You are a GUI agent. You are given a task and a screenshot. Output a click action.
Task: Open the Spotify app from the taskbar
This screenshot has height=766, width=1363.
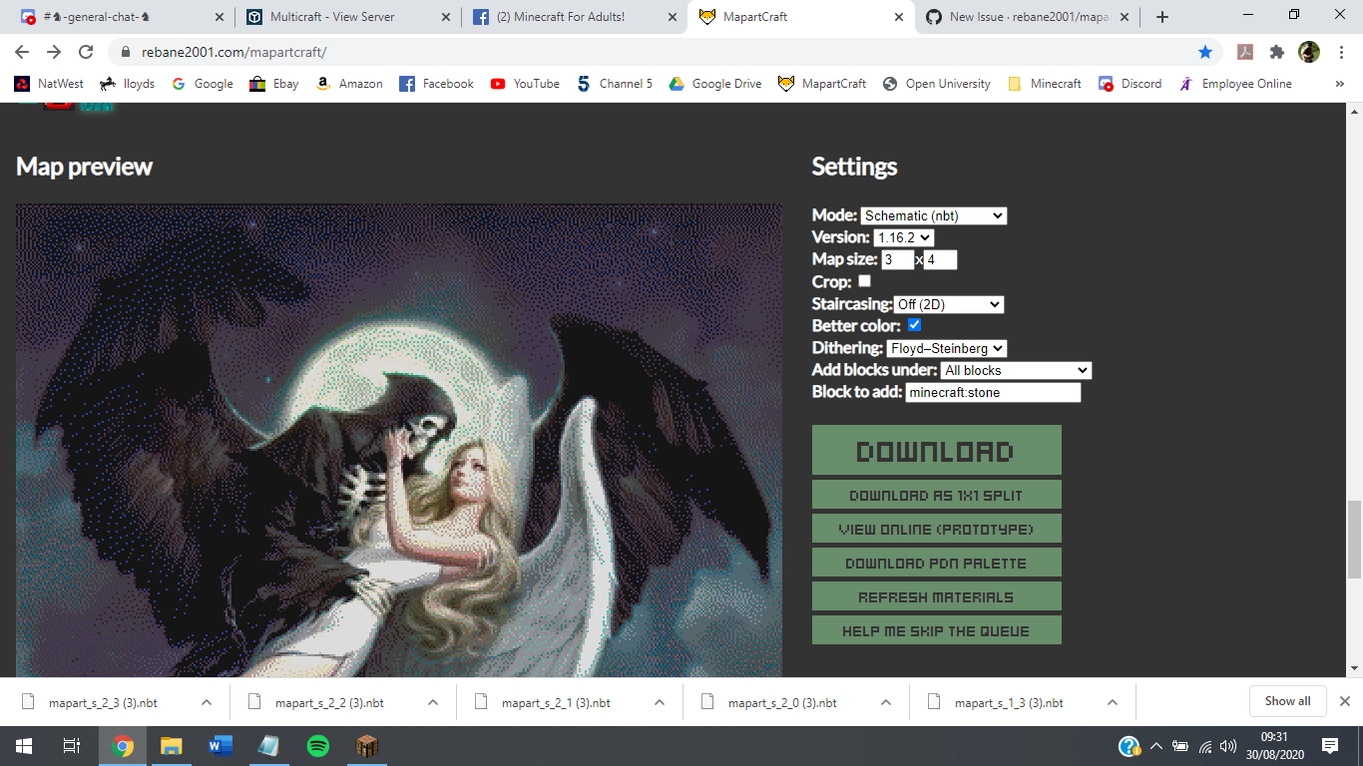coord(317,745)
